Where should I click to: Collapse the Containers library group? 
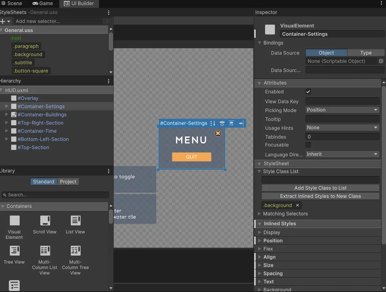point(3,206)
